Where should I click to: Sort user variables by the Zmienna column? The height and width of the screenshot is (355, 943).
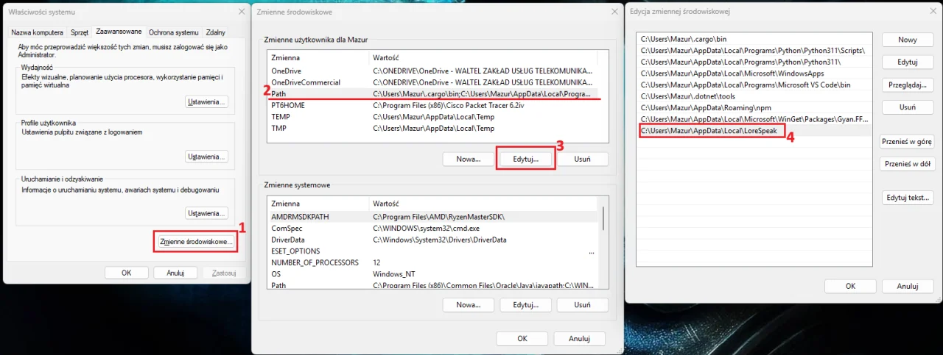[318, 57]
